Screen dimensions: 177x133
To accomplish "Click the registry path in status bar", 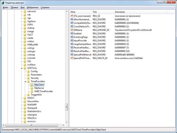I will [54, 130].
